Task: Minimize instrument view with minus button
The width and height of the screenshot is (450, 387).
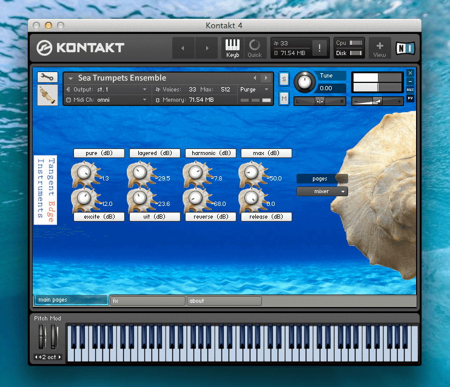Action: 410,81
